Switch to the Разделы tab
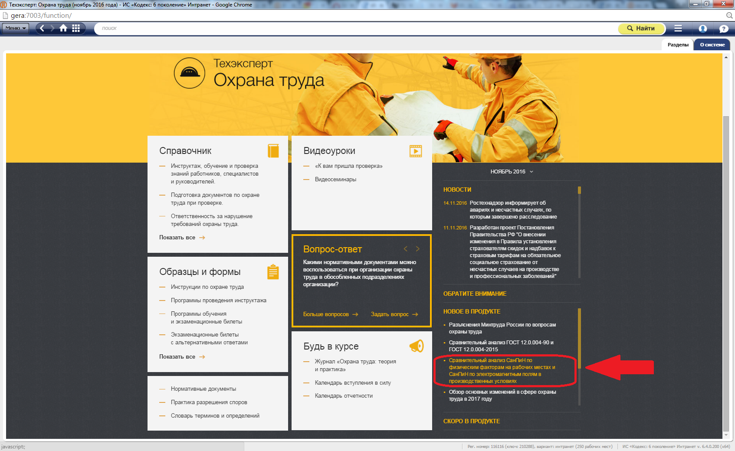The image size is (735, 451). pos(678,45)
